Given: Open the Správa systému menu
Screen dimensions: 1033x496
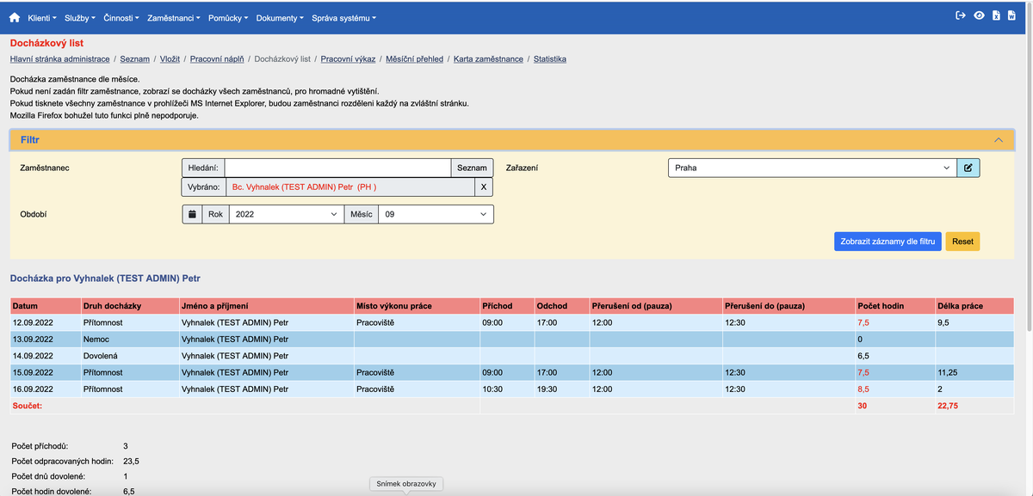Looking at the screenshot, I should click(343, 18).
